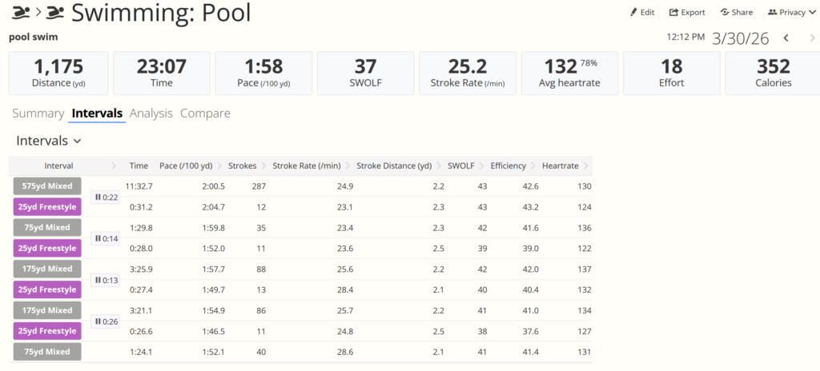Image resolution: width=820 pixels, height=371 pixels.
Task: Click the chevron after the Interval column header
Action: click(x=113, y=166)
